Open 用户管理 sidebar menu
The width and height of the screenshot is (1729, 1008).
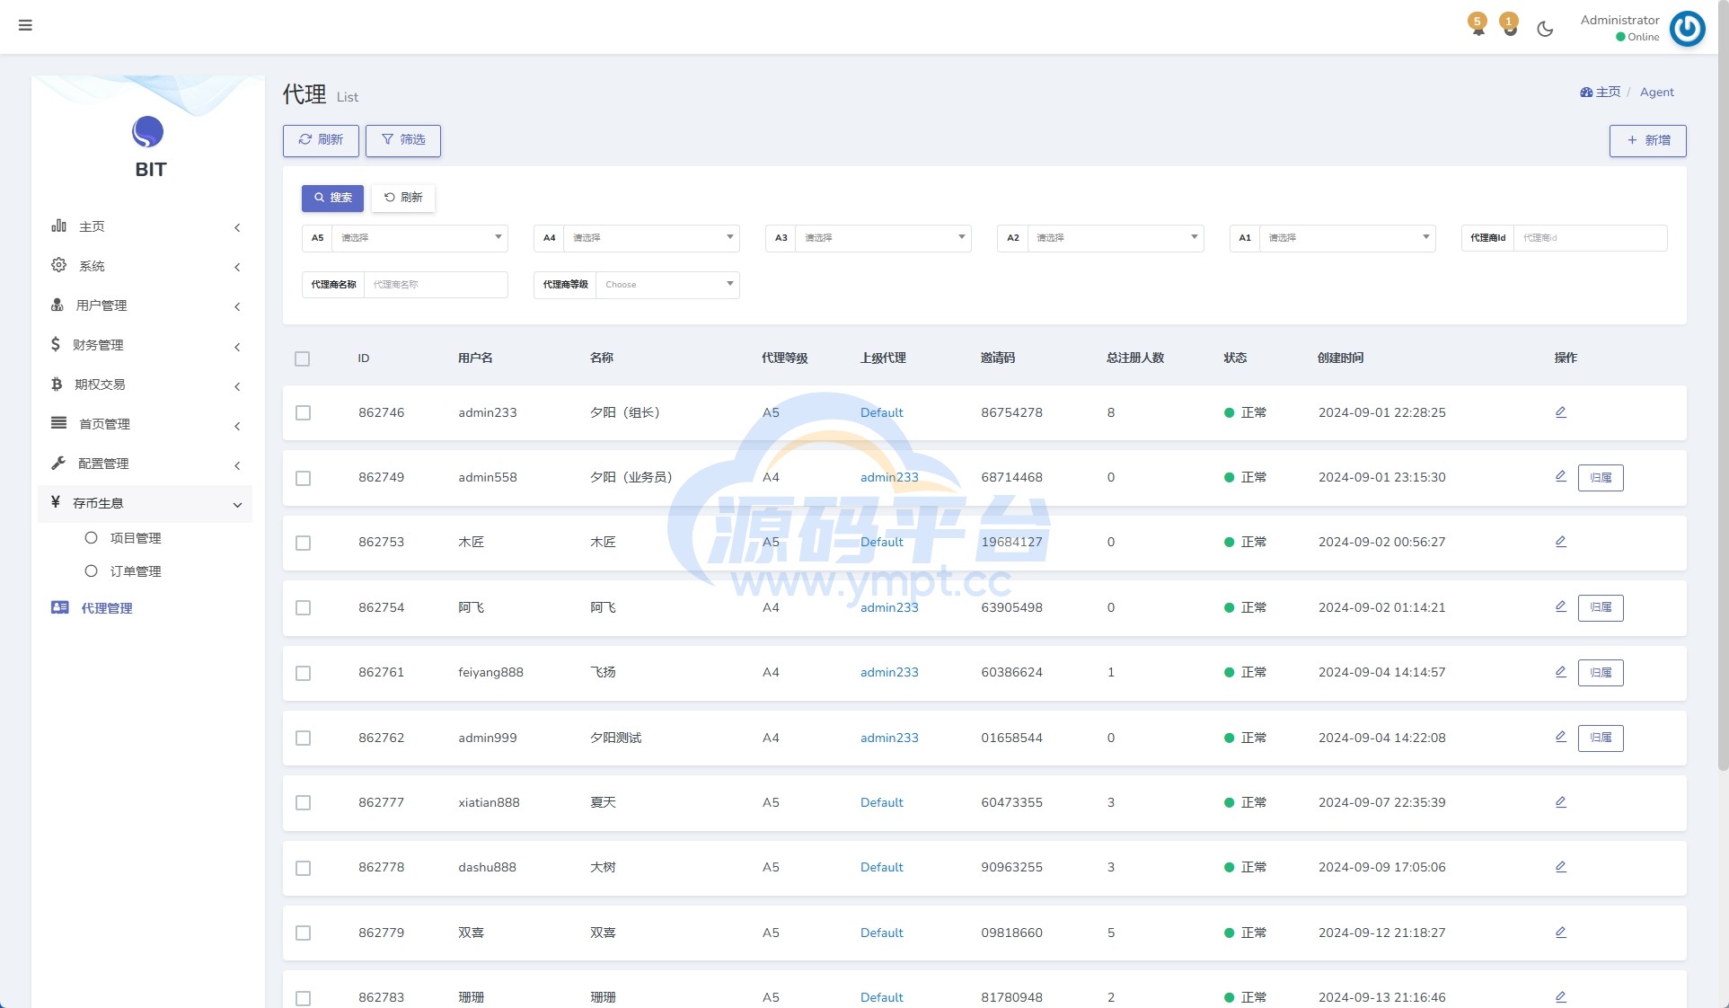pos(146,305)
